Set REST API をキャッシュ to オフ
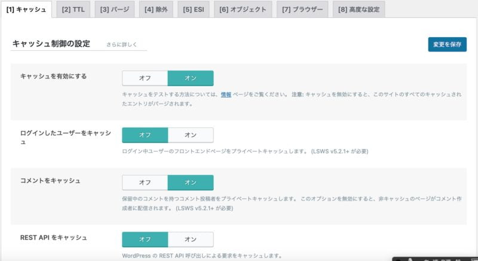The width and height of the screenshot is (478, 261). (x=145, y=239)
